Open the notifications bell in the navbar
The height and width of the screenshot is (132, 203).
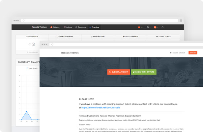click(x=139, y=27)
